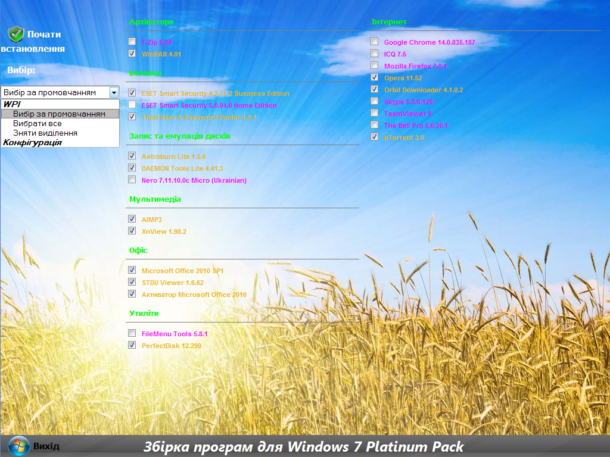Image resolution: width=610 pixels, height=457 pixels.
Task: Click Nero 7.11.10.0c Micro (Ukrainian) label
Action: [x=194, y=180]
